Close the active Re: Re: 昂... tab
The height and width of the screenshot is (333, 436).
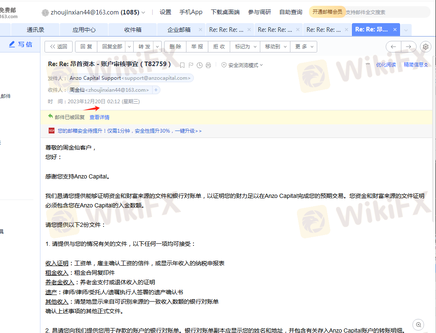tap(395, 29)
